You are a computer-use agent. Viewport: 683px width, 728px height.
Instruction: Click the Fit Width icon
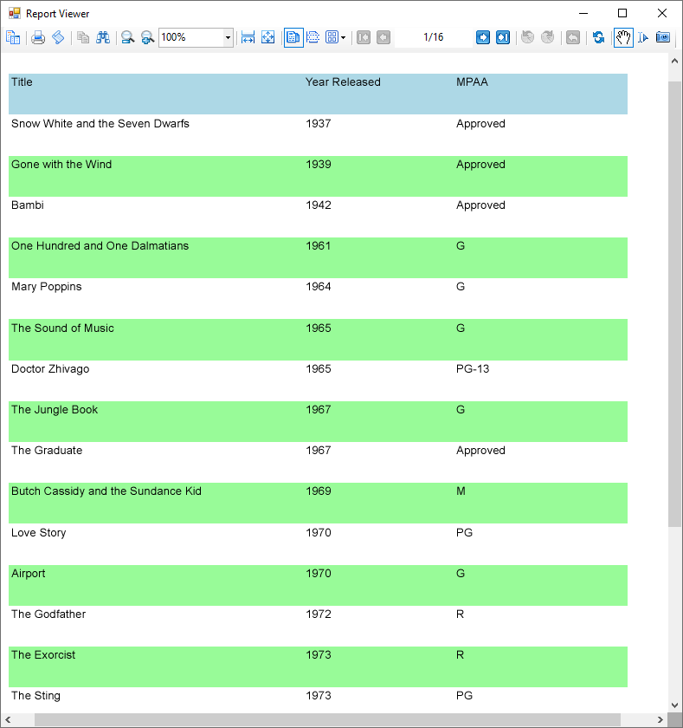(248, 37)
